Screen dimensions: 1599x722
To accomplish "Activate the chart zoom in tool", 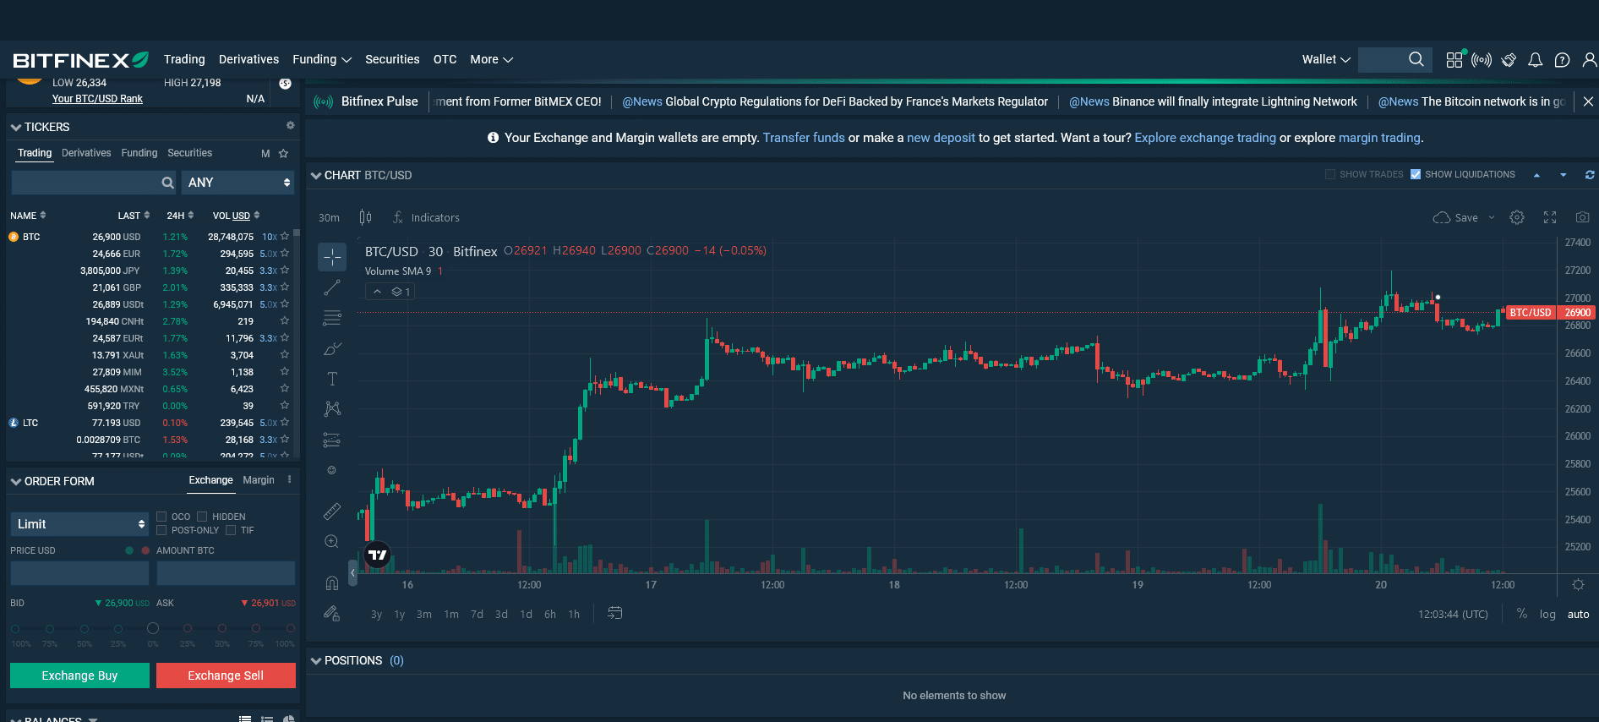I will pos(332,541).
